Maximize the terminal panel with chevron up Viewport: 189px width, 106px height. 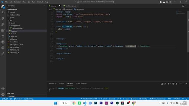click(x=183, y=84)
